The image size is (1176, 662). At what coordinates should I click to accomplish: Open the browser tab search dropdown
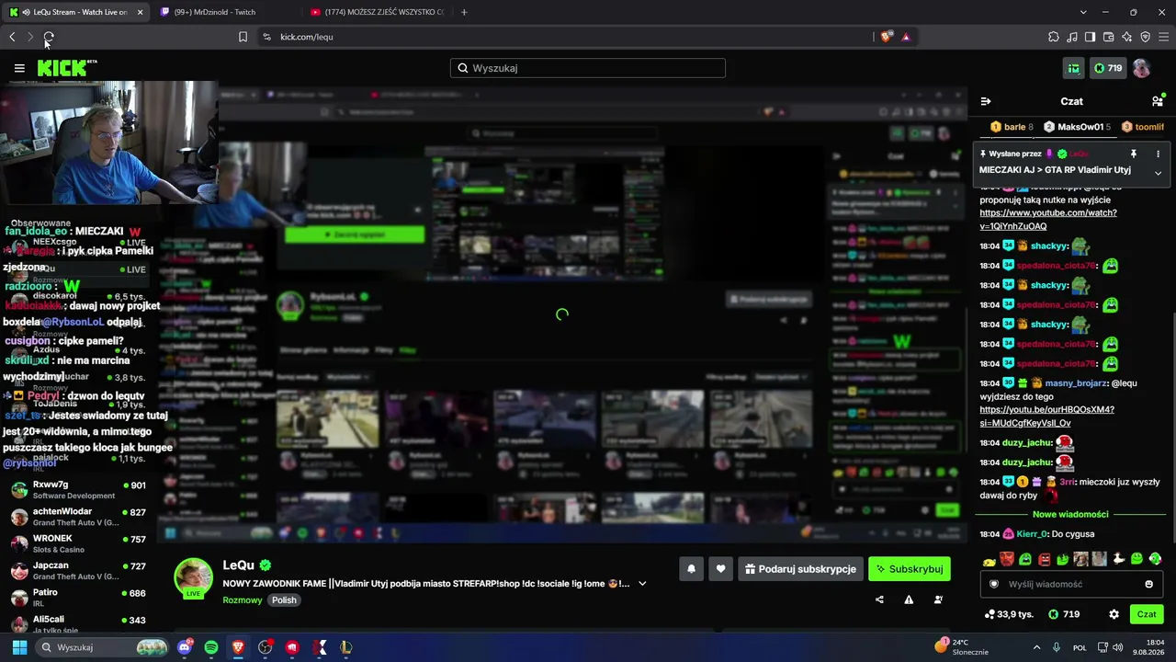pos(1083,12)
